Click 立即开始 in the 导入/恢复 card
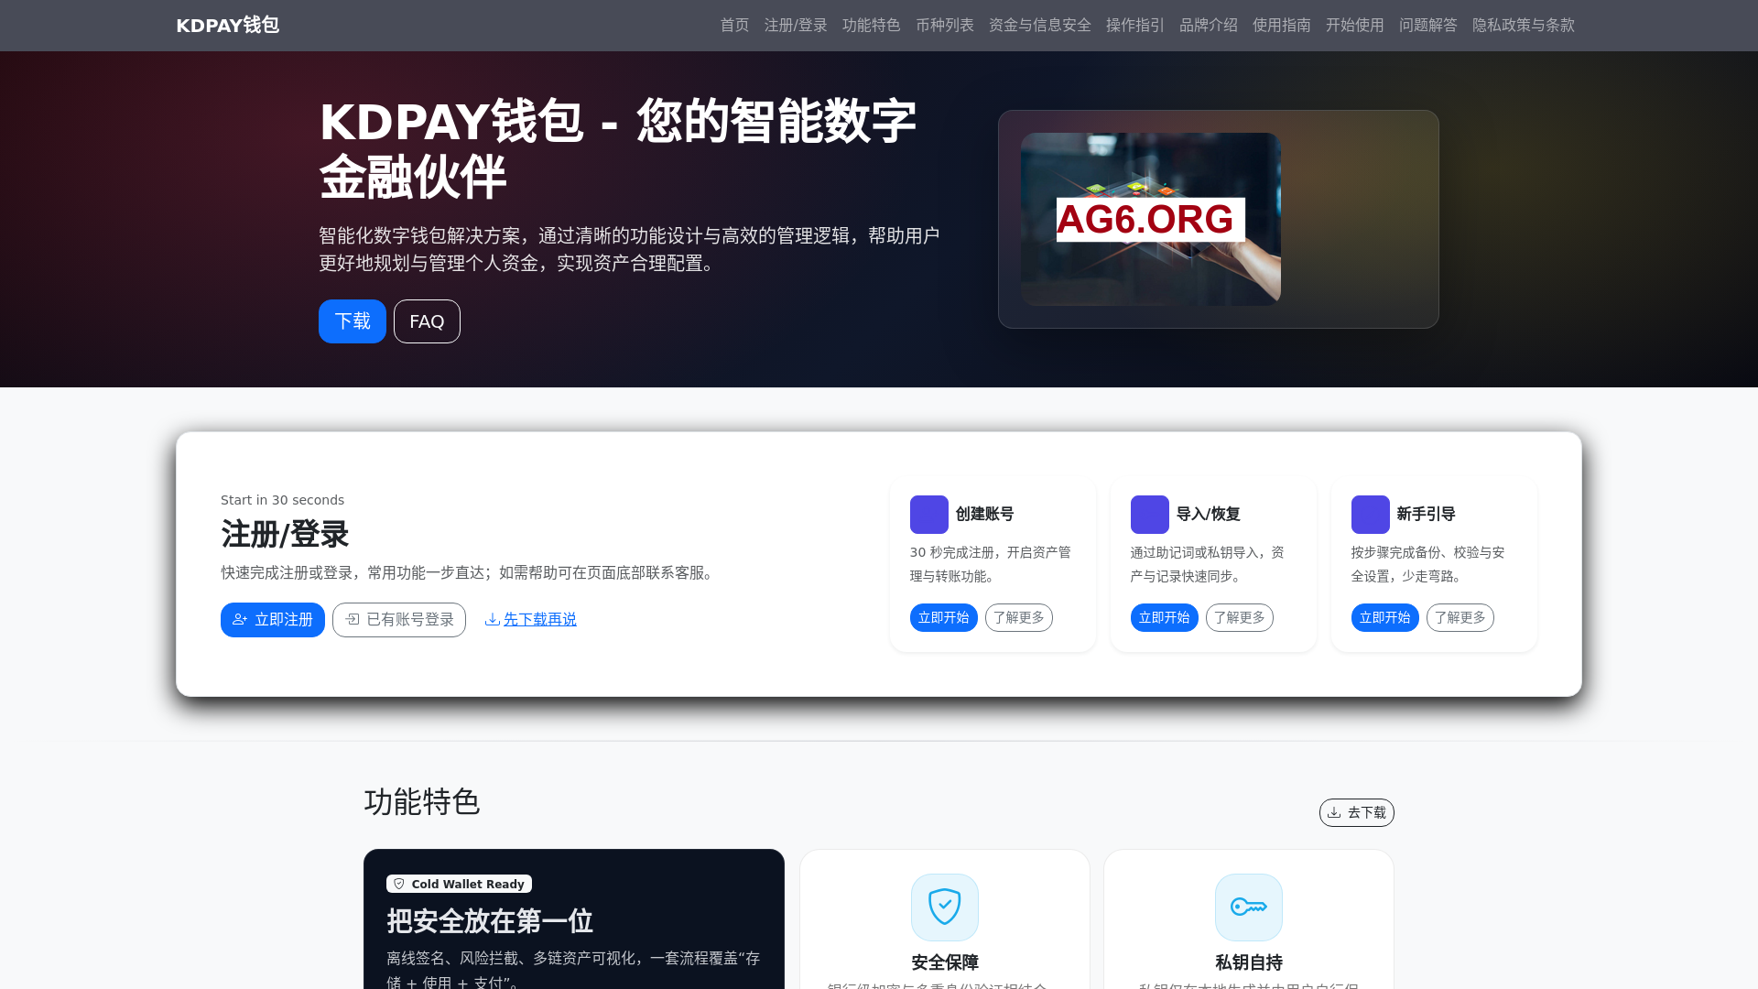Viewport: 1758px width, 989px height. pos(1165,618)
